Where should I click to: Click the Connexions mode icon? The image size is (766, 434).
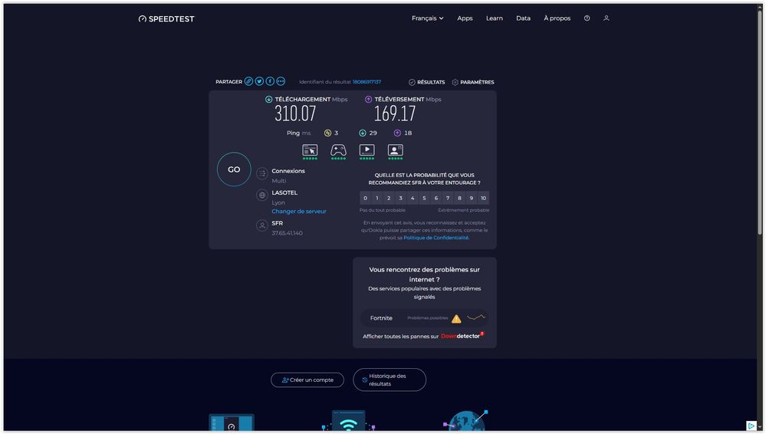click(262, 173)
